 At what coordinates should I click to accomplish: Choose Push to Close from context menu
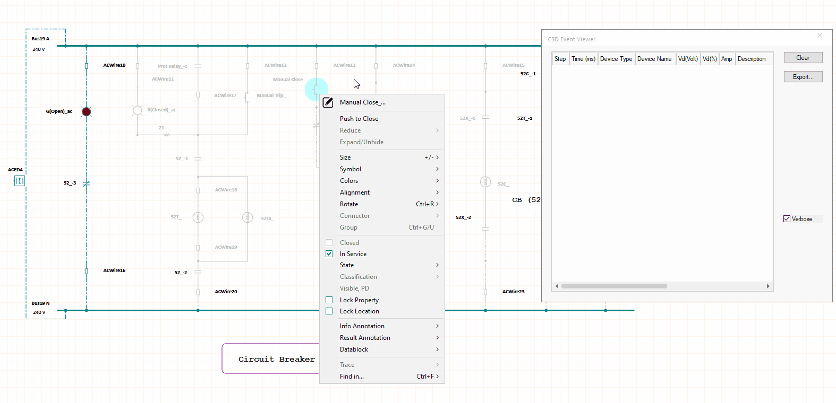359,119
